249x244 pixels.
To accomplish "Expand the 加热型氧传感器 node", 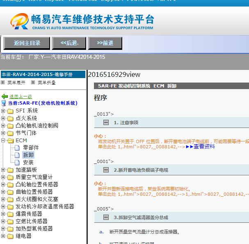I will pos(3,228).
